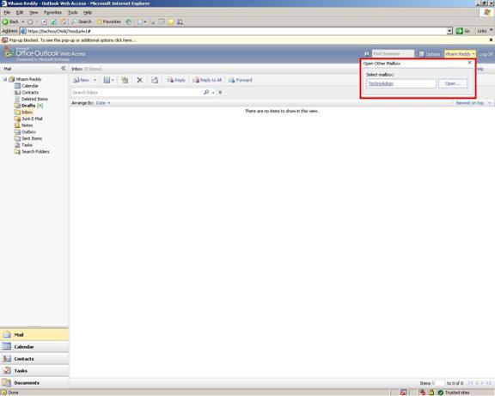Switch to the Mail module tab
Viewport: 495px width, 396px height.
click(34, 335)
